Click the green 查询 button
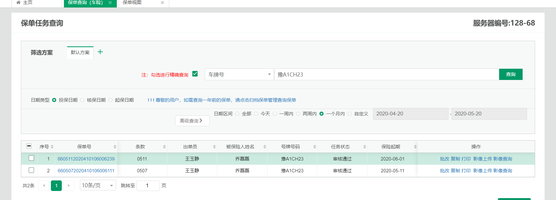556x200 pixels. tap(510, 74)
